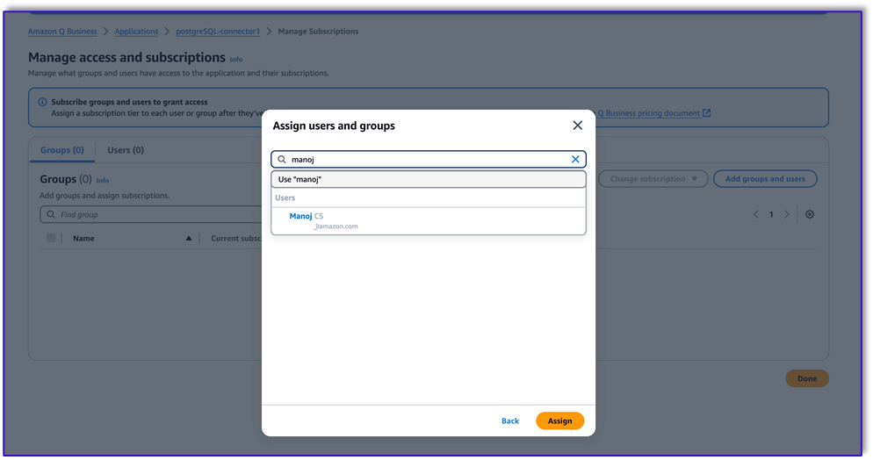This screenshot has width=873, height=460.
Task: Open Amazon Q Business breadcrumb link
Action: click(x=62, y=32)
